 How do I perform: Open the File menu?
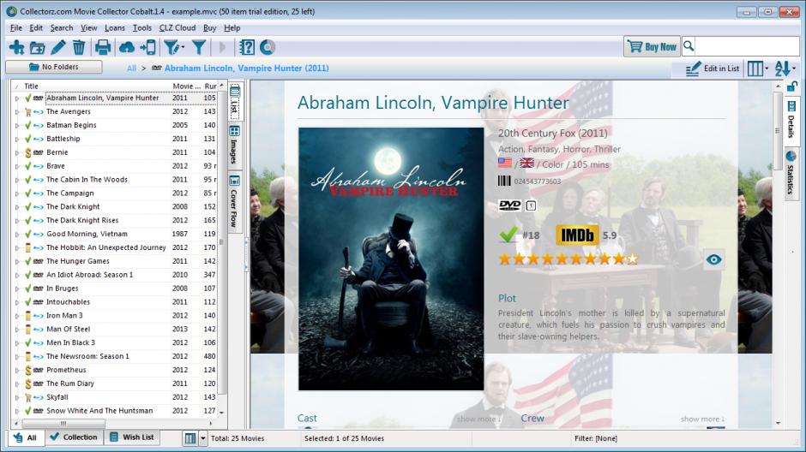(16, 27)
